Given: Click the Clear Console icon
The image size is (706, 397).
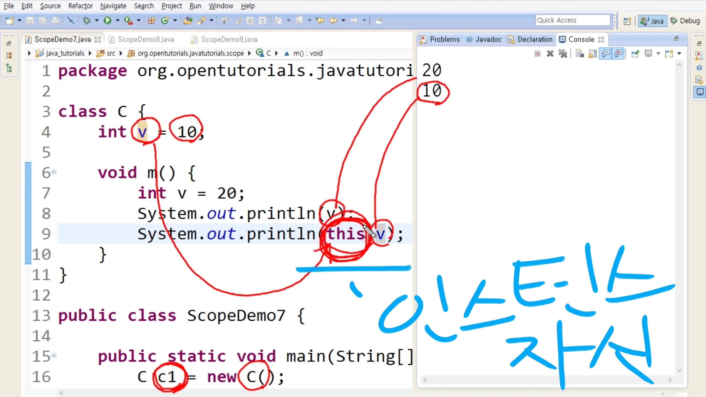Looking at the screenshot, I should [x=580, y=53].
